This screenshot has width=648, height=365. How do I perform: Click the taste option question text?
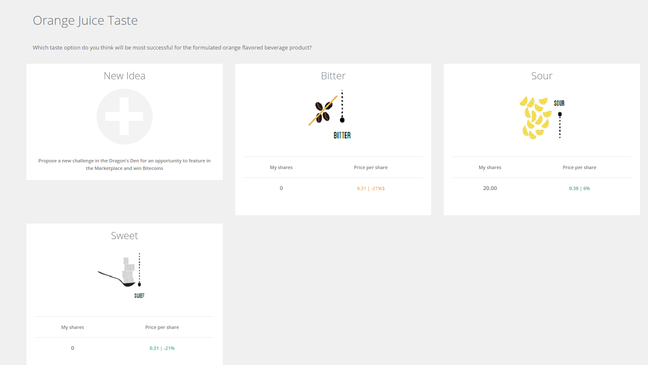[x=172, y=48]
